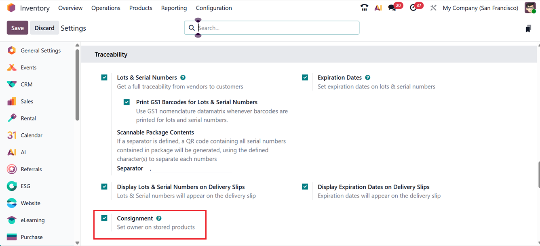540x246 pixels.
Task: Click the Discard button
Action: pos(44,28)
